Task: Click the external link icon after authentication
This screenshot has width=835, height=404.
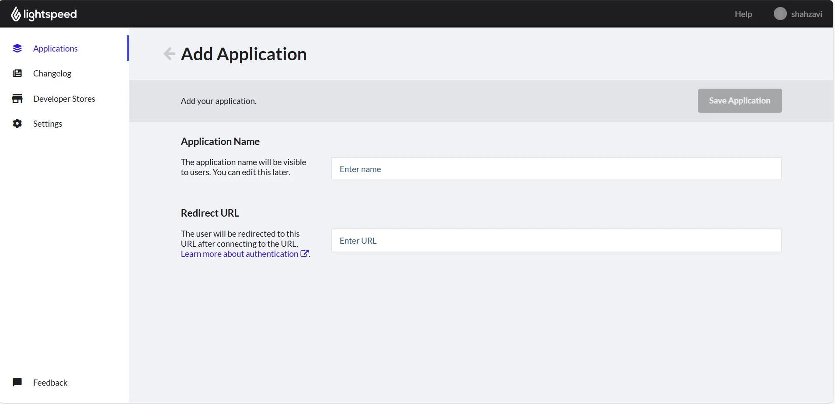Action: [x=304, y=253]
